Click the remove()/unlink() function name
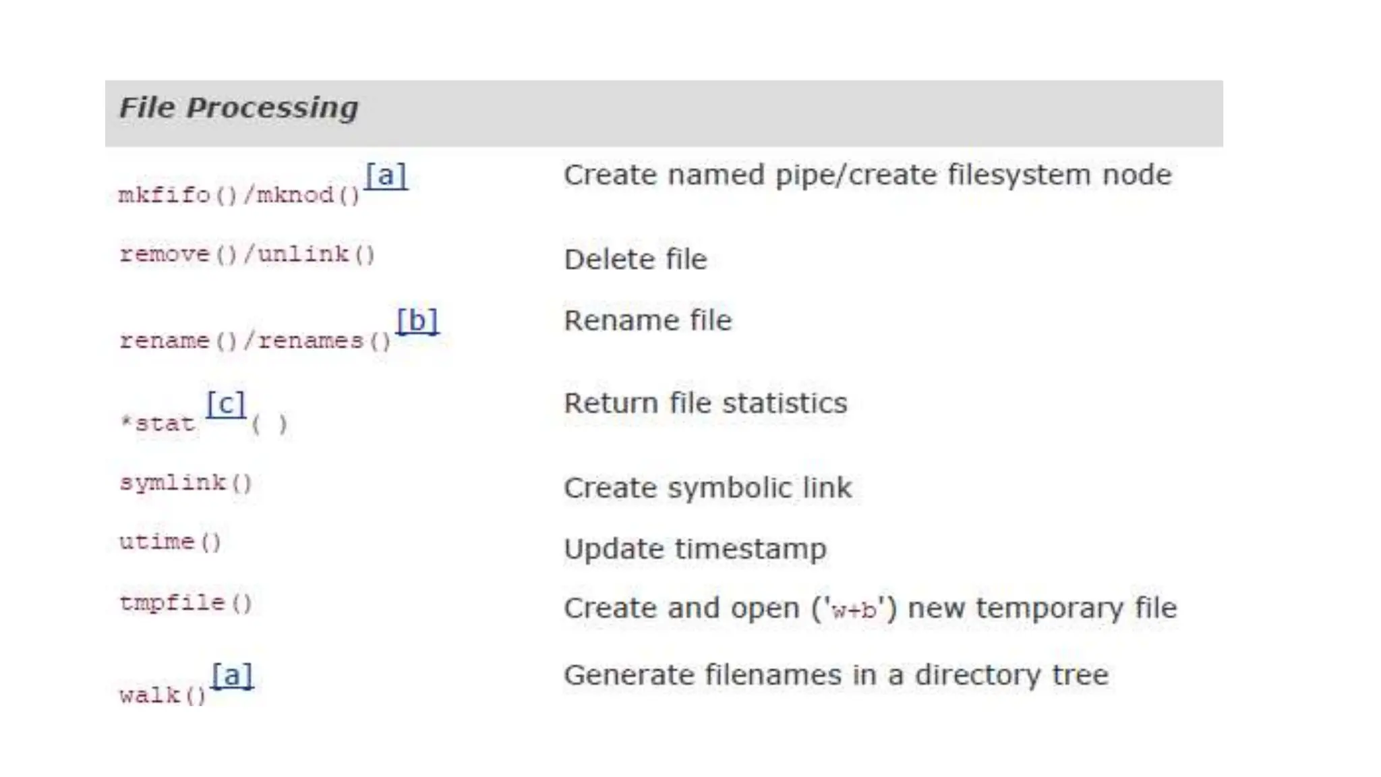Screen dimensions: 1381x777 coord(247,255)
